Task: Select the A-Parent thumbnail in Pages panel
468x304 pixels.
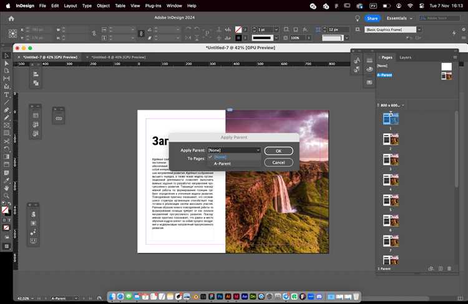Action: pyautogui.click(x=446, y=76)
